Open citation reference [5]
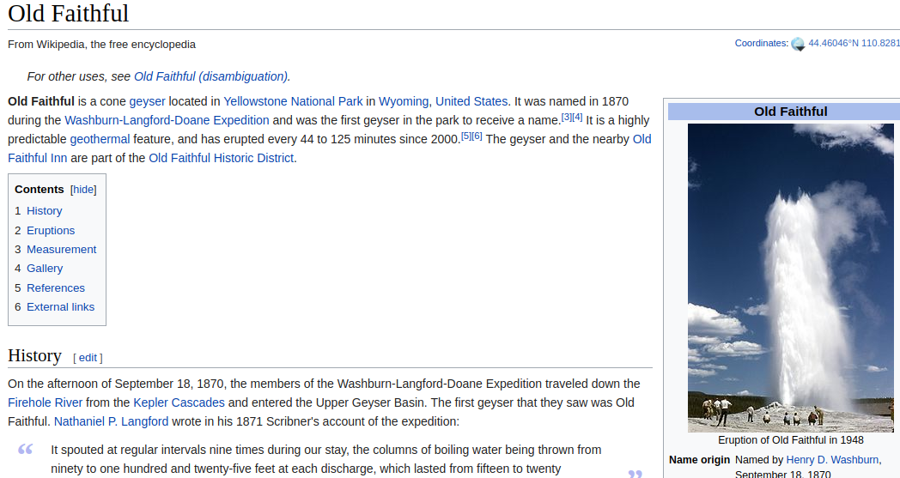 point(466,136)
